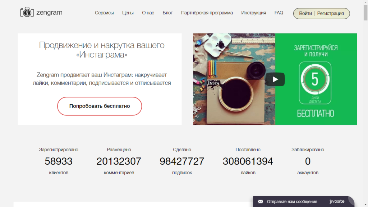Image resolution: width=368 pixels, height=207 pixels.
Task: Open the Сервисы menu item
Action: (104, 13)
